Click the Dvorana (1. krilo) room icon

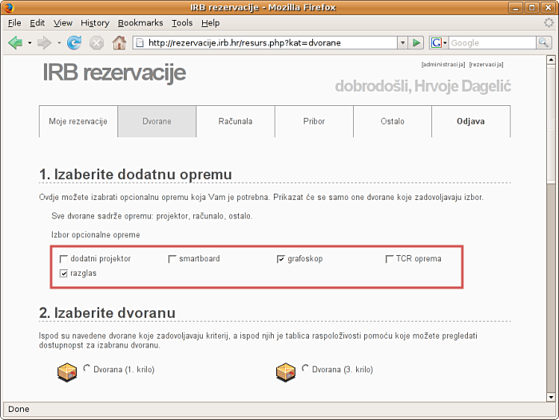point(66,371)
